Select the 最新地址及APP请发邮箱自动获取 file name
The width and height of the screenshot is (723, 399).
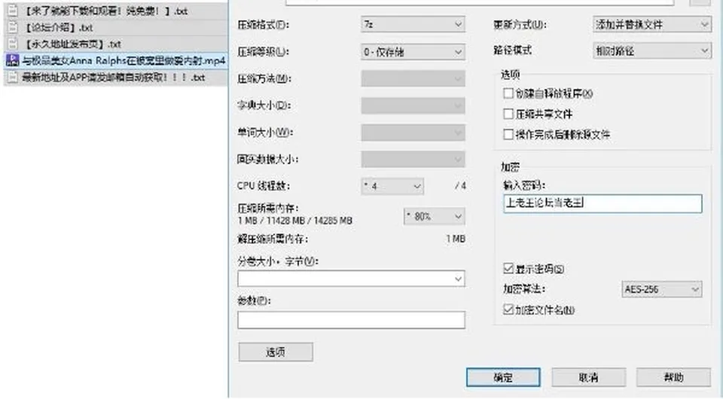coord(114,78)
